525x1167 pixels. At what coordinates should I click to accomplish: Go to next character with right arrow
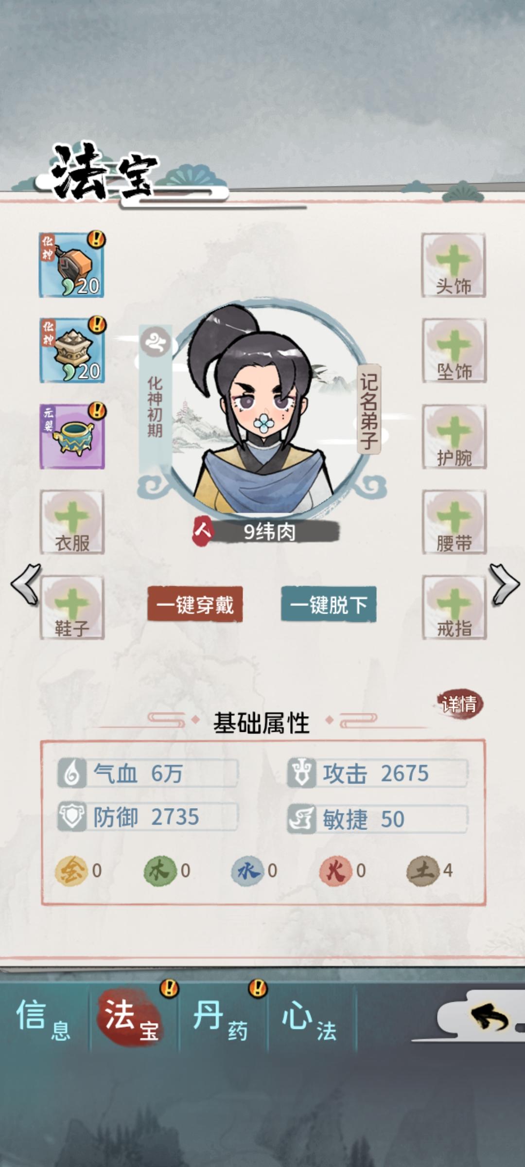point(505,584)
